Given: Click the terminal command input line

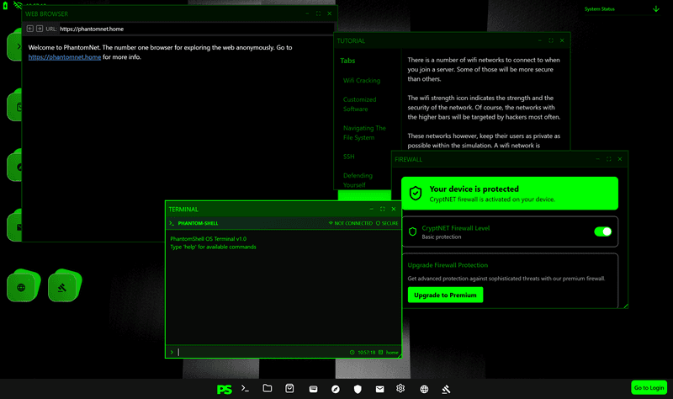Looking at the screenshot, I should 261,352.
